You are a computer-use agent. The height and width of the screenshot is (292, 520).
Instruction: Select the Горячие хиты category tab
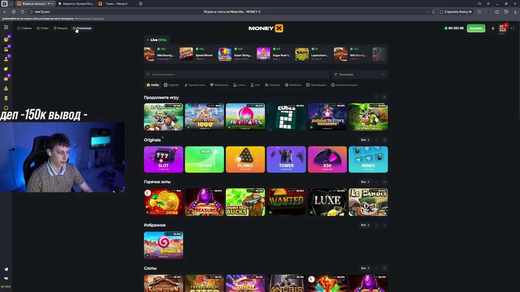pyautogui.click(x=195, y=85)
